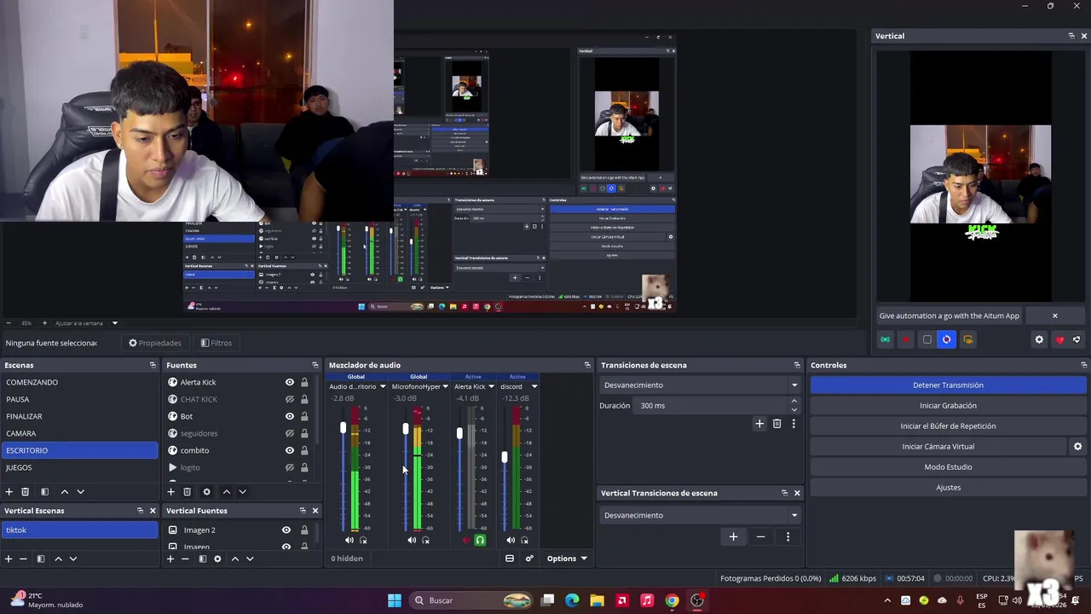The image size is (1091, 614).
Task: Show the seguidores source
Action: click(290, 433)
